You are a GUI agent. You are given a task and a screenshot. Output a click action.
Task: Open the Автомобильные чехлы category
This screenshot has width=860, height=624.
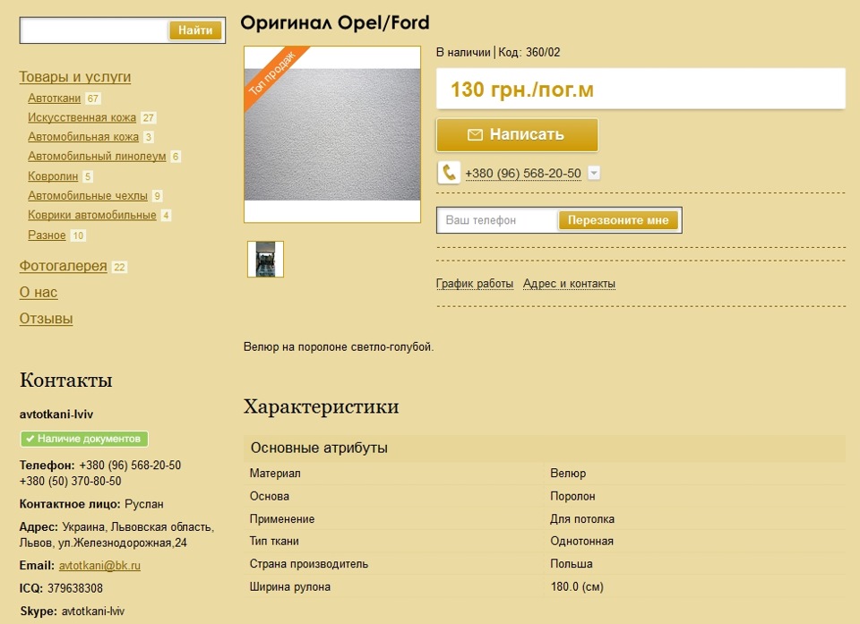[88, 196]
